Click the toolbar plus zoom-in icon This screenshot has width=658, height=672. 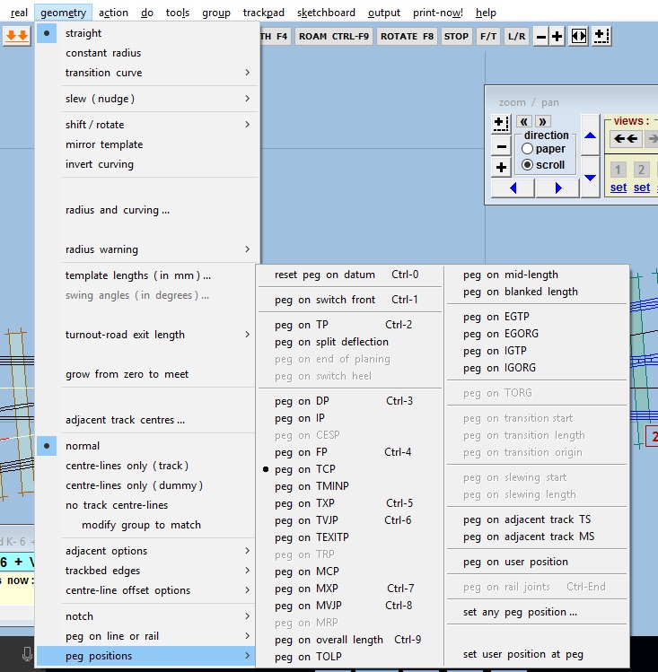(x=557, y=36)
